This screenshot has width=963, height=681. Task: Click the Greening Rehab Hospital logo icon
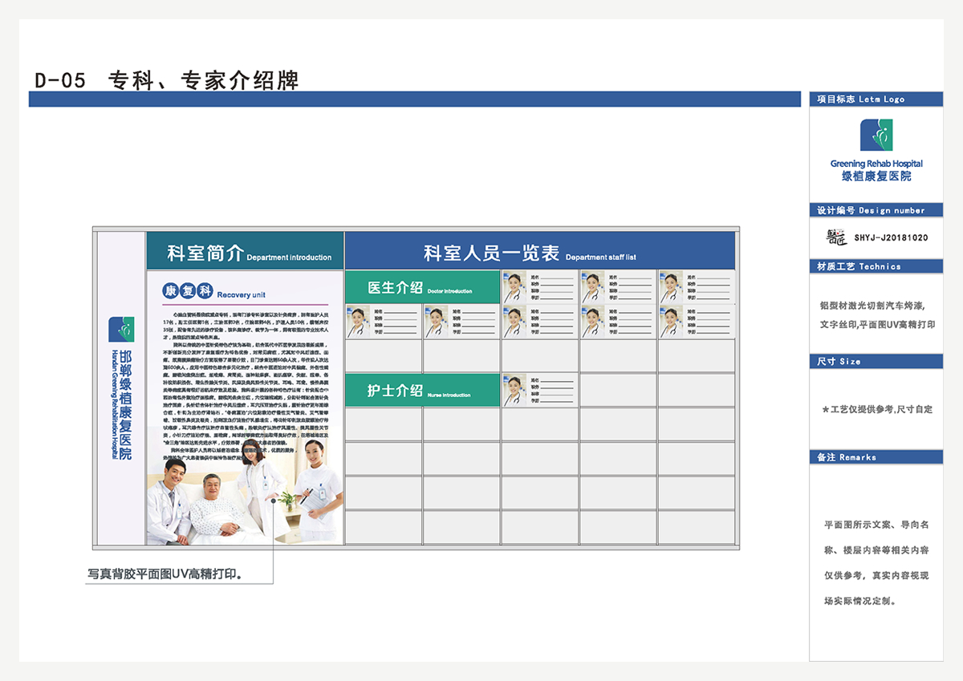point(876,135)
